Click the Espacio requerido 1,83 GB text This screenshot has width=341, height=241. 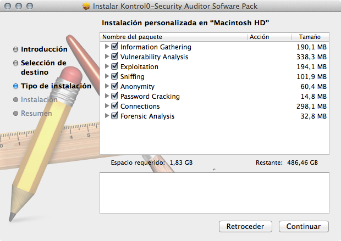(x=152, y=162)
